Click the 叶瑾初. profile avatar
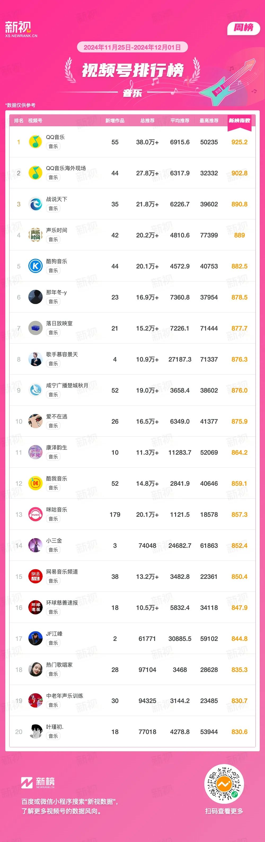The width and height of the screenshot is (265, 842). (35, 732)
